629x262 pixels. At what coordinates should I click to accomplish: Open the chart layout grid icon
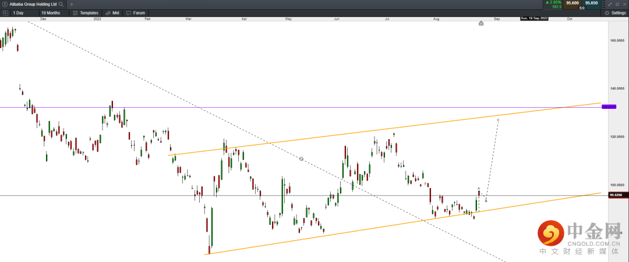(x=5, y=13)
